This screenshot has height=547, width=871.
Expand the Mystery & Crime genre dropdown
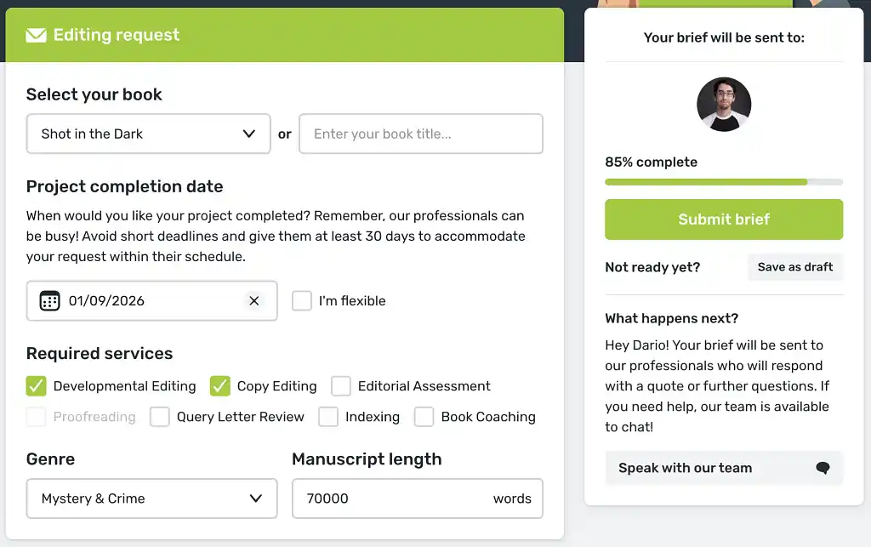click(152, 499)
